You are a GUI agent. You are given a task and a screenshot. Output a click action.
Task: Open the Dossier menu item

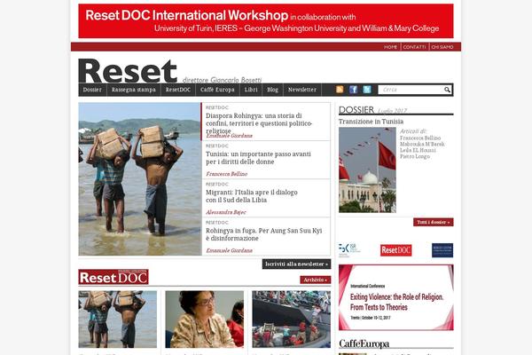point(92,90)
